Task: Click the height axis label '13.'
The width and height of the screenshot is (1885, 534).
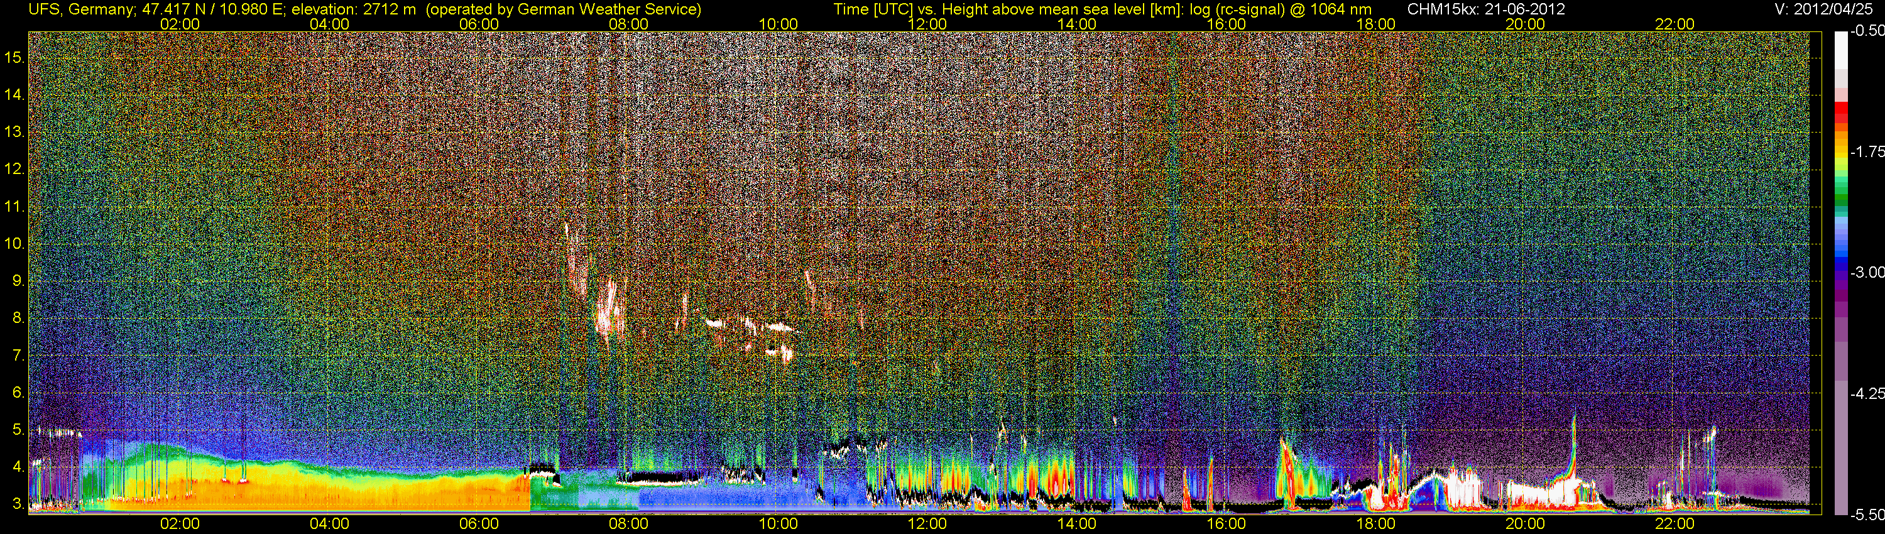Action: pyautogui.click(x=15, y=133)
